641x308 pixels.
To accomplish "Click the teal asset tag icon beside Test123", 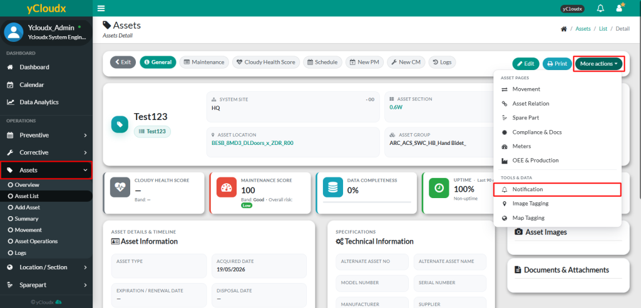I will 120,124.
